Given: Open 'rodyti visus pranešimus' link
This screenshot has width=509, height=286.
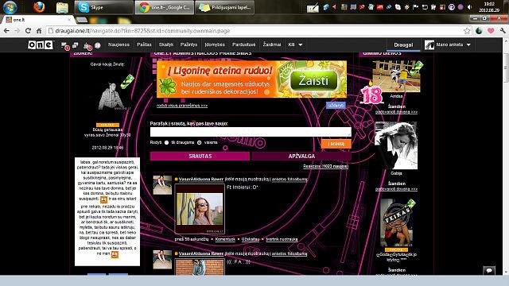Looking at the screenshot, I should coord(182,106).
